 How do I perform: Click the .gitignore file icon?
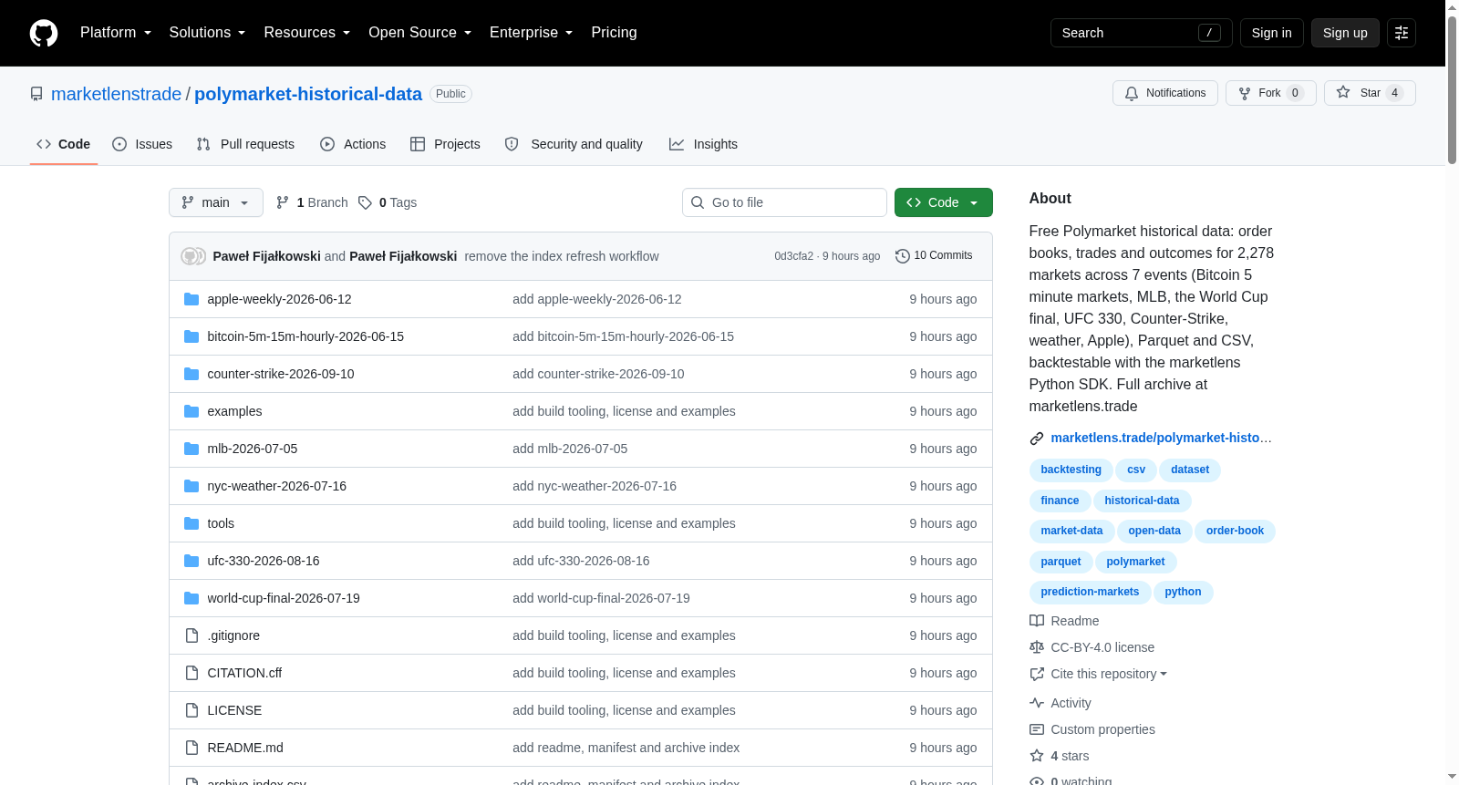(191, 635)
